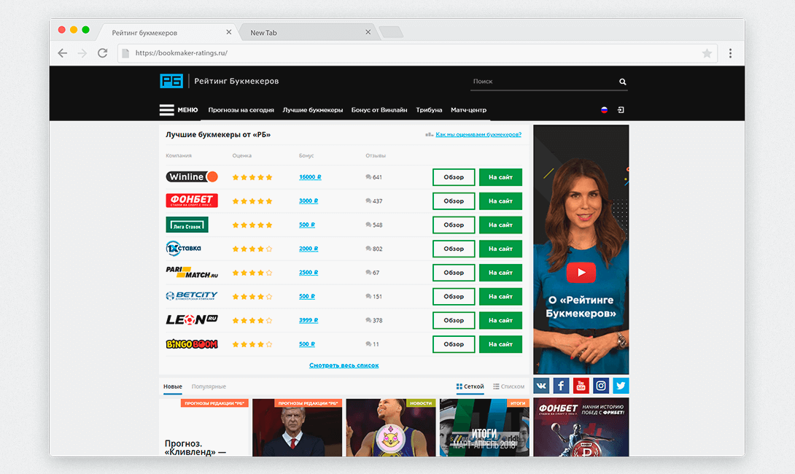Click На сайт button for Parimatch
This screenshot has width=795, height=474.
pyautogui.click(x=500, y=272)
